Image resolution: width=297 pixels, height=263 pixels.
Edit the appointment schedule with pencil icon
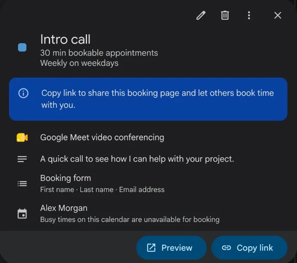pos(201,15)
